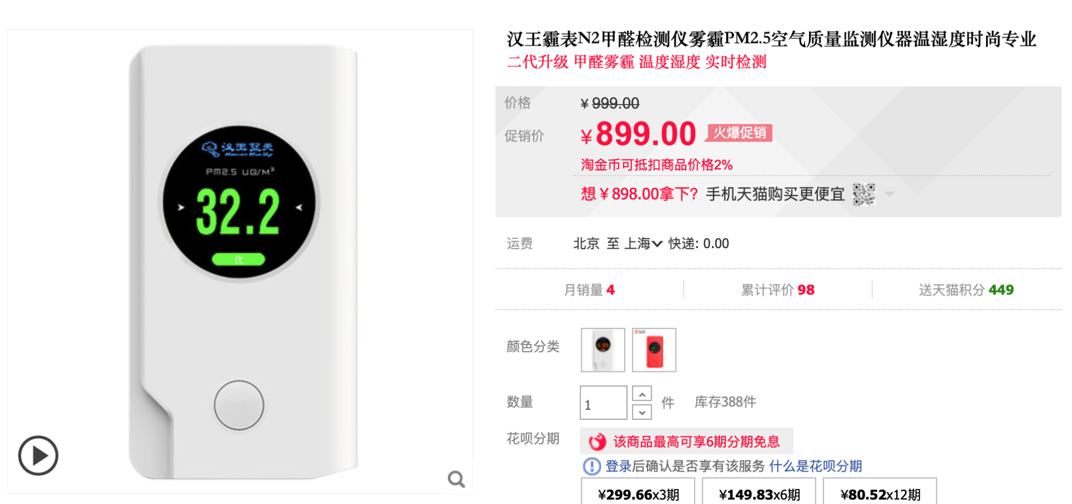This screenshot has height=504, width=1072.
Task: Decrease quantity with the down arrow
Action: (x=642, y=413)
